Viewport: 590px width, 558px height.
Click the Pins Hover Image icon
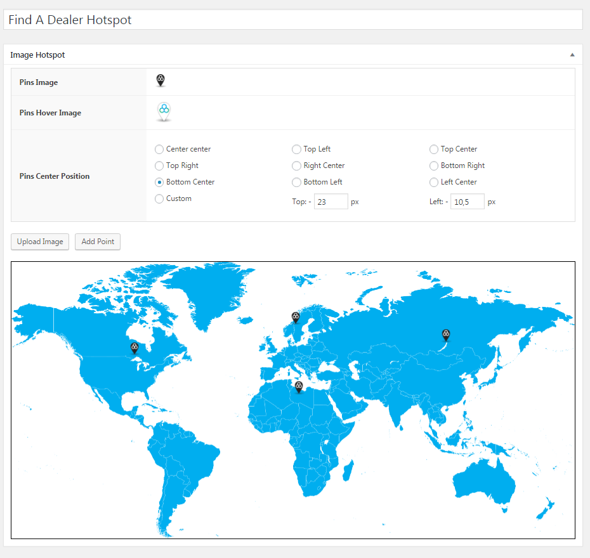point(164,112)
